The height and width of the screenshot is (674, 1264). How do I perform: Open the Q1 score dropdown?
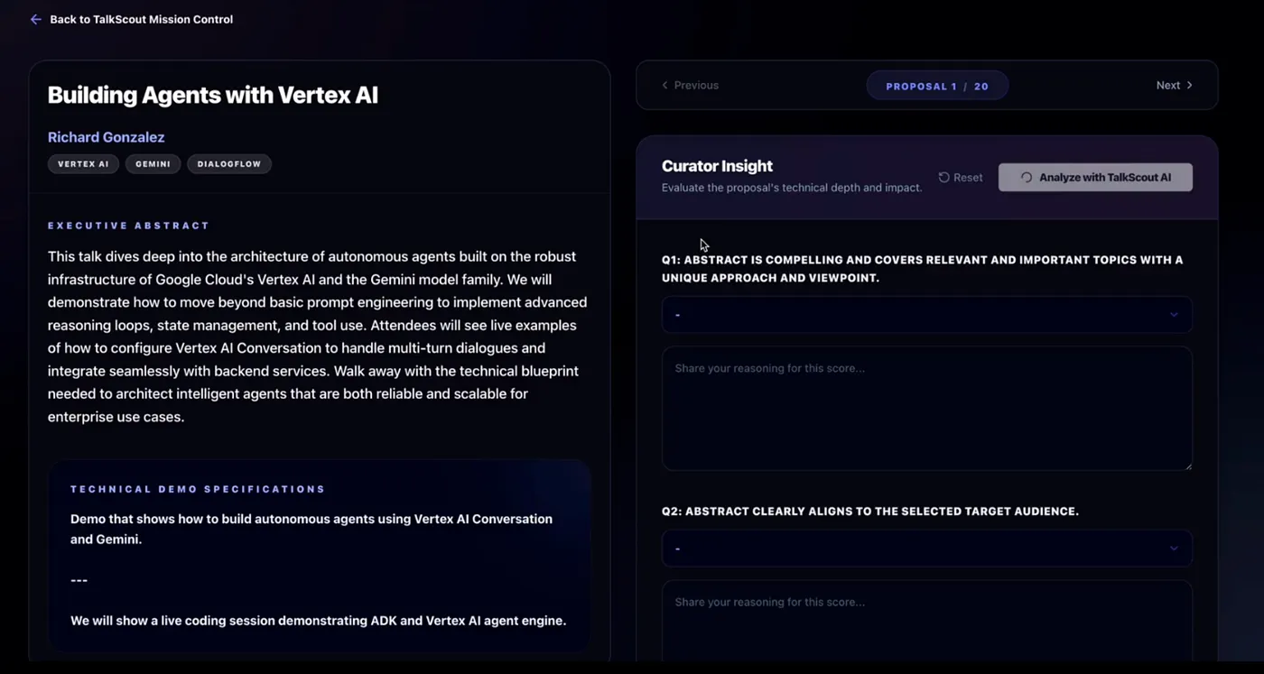point(926,314)
